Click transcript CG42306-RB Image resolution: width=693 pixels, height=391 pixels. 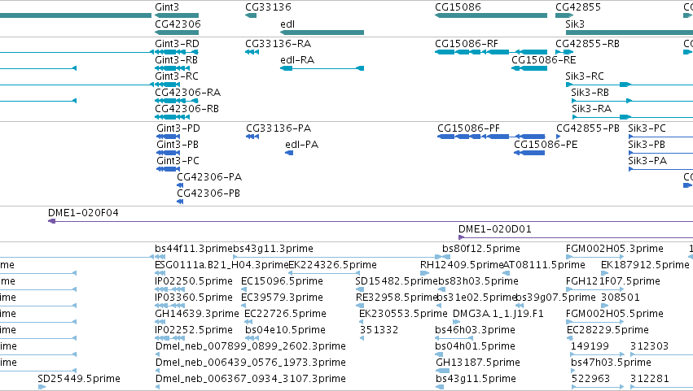(x=173, y=117)
